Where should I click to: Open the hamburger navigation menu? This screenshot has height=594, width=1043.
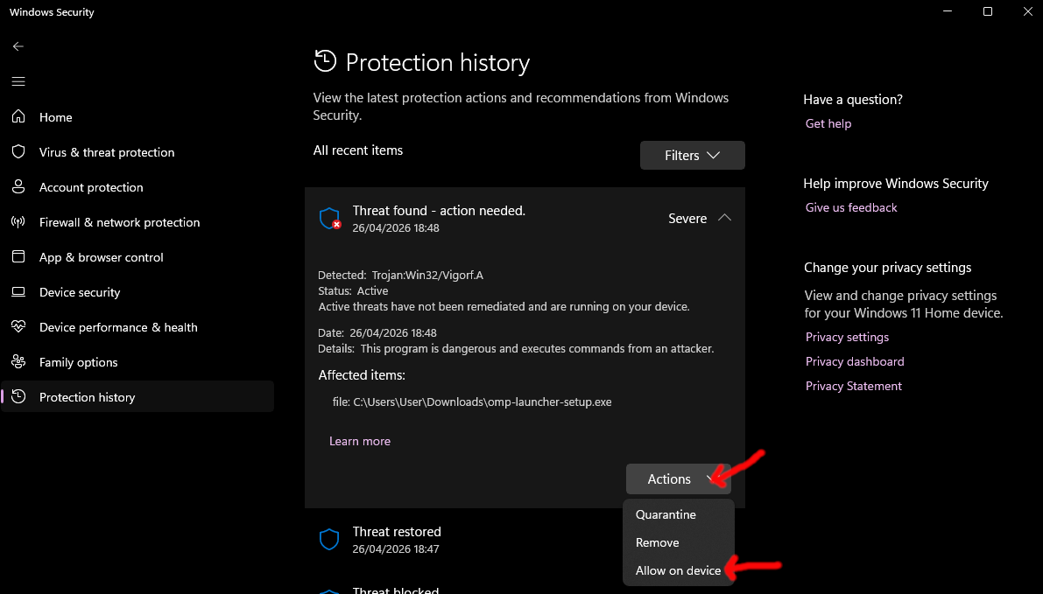18,81
